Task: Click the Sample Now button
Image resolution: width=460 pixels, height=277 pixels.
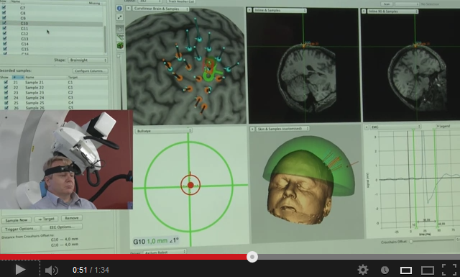Action: pyautogui.click(x=16, y=220)
